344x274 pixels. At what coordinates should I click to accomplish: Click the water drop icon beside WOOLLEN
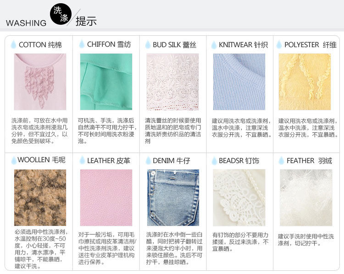(x=14, y=160)
